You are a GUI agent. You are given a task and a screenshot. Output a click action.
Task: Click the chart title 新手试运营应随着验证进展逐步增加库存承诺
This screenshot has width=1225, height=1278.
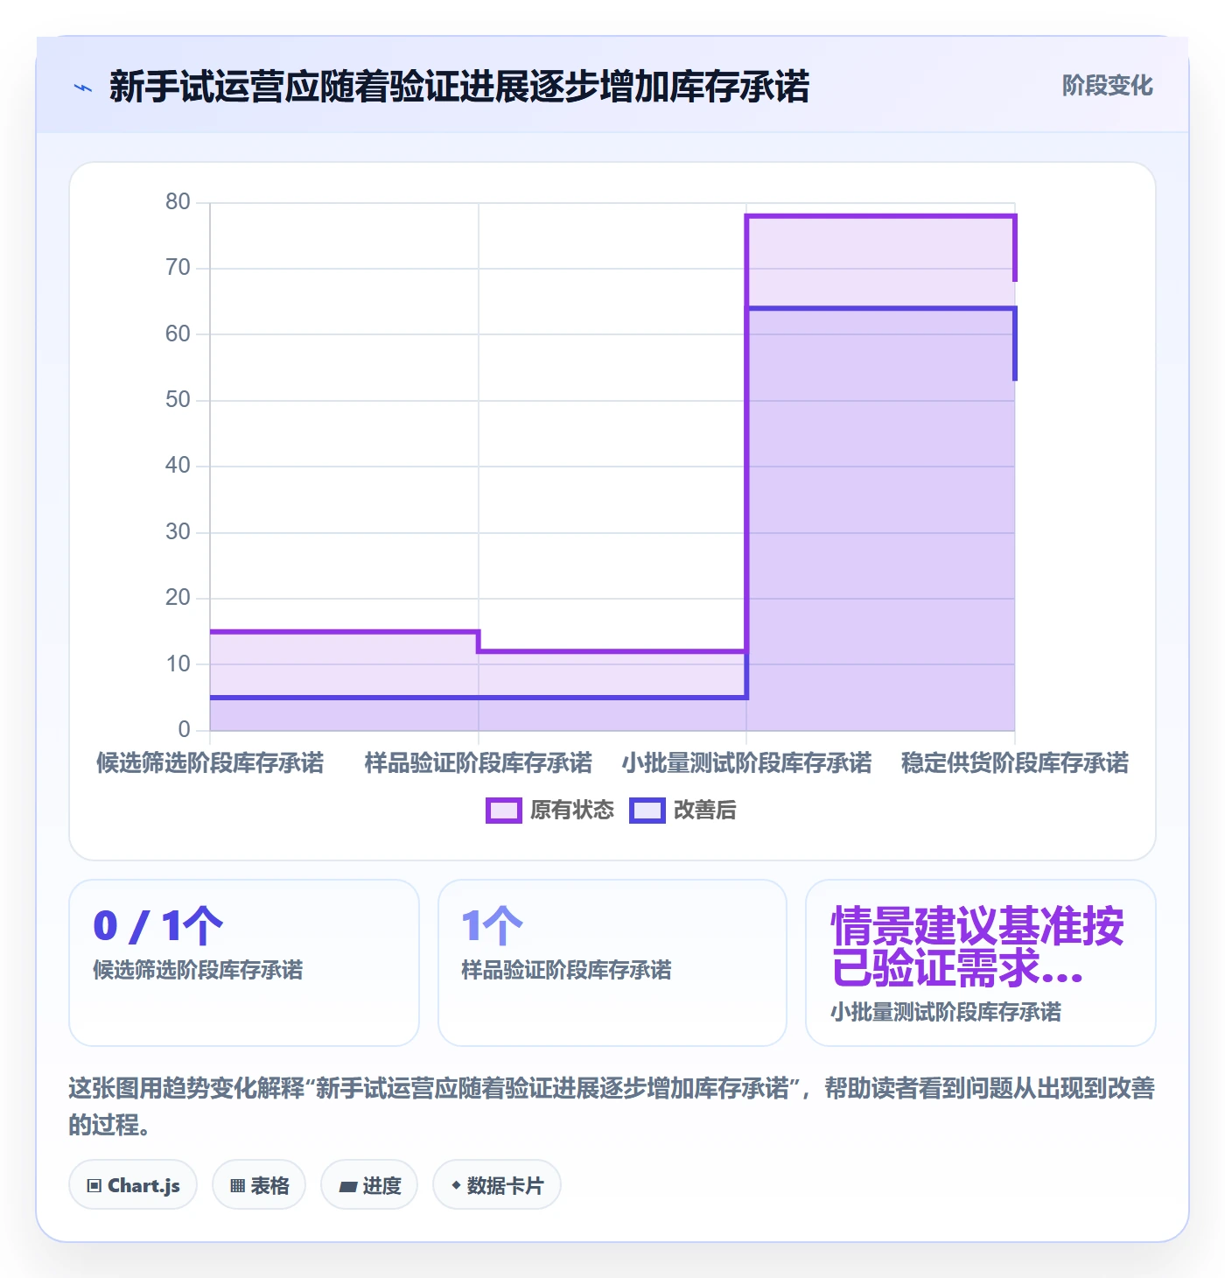click(x=459, y=87)
